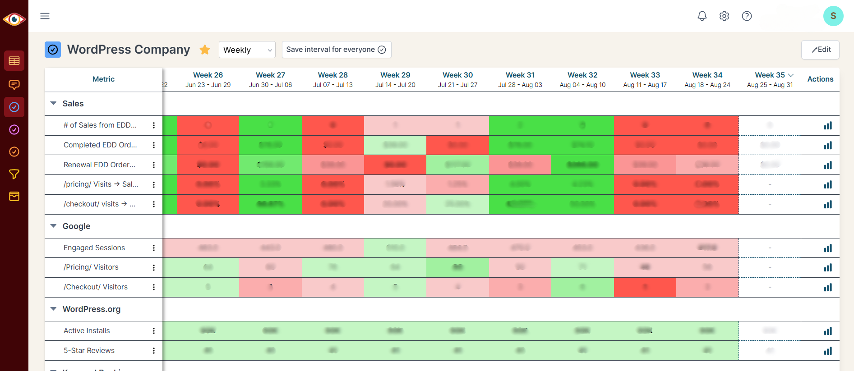
Task: Open options menu for /Pricing/ Visitors
Action: pos(154,268)
